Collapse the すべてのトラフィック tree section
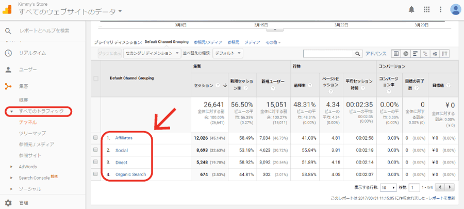Image resolution: width=464 pixels, height=209 pixels. click(x=12, y=111)
